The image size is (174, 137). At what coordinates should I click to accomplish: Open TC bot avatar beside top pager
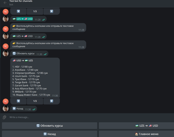6,12
